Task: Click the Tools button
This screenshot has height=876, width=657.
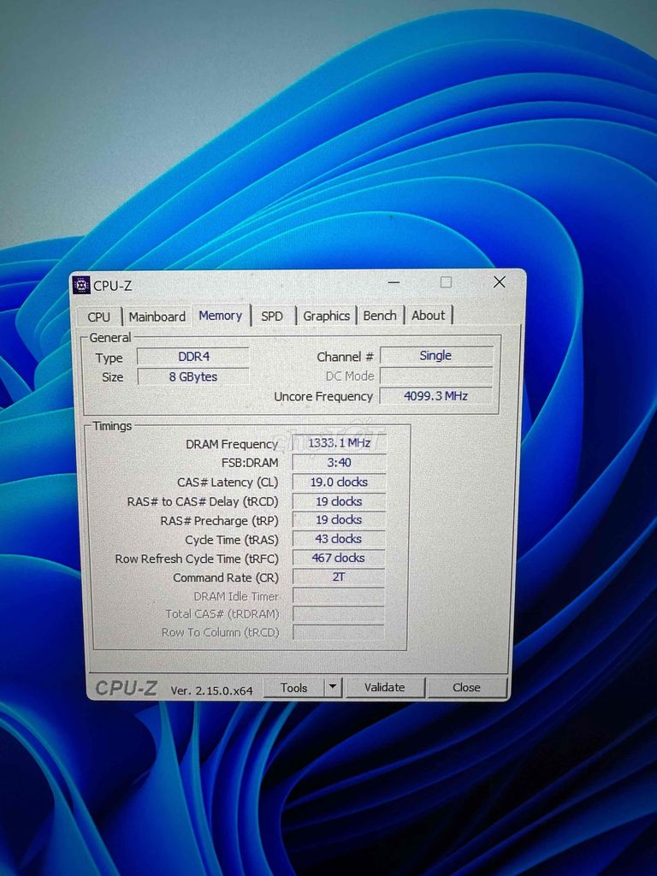Action: point(294,688)
